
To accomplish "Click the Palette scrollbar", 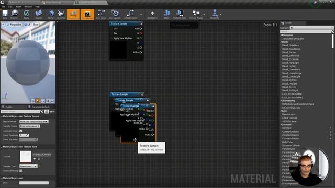I will (x=333, y=41).
